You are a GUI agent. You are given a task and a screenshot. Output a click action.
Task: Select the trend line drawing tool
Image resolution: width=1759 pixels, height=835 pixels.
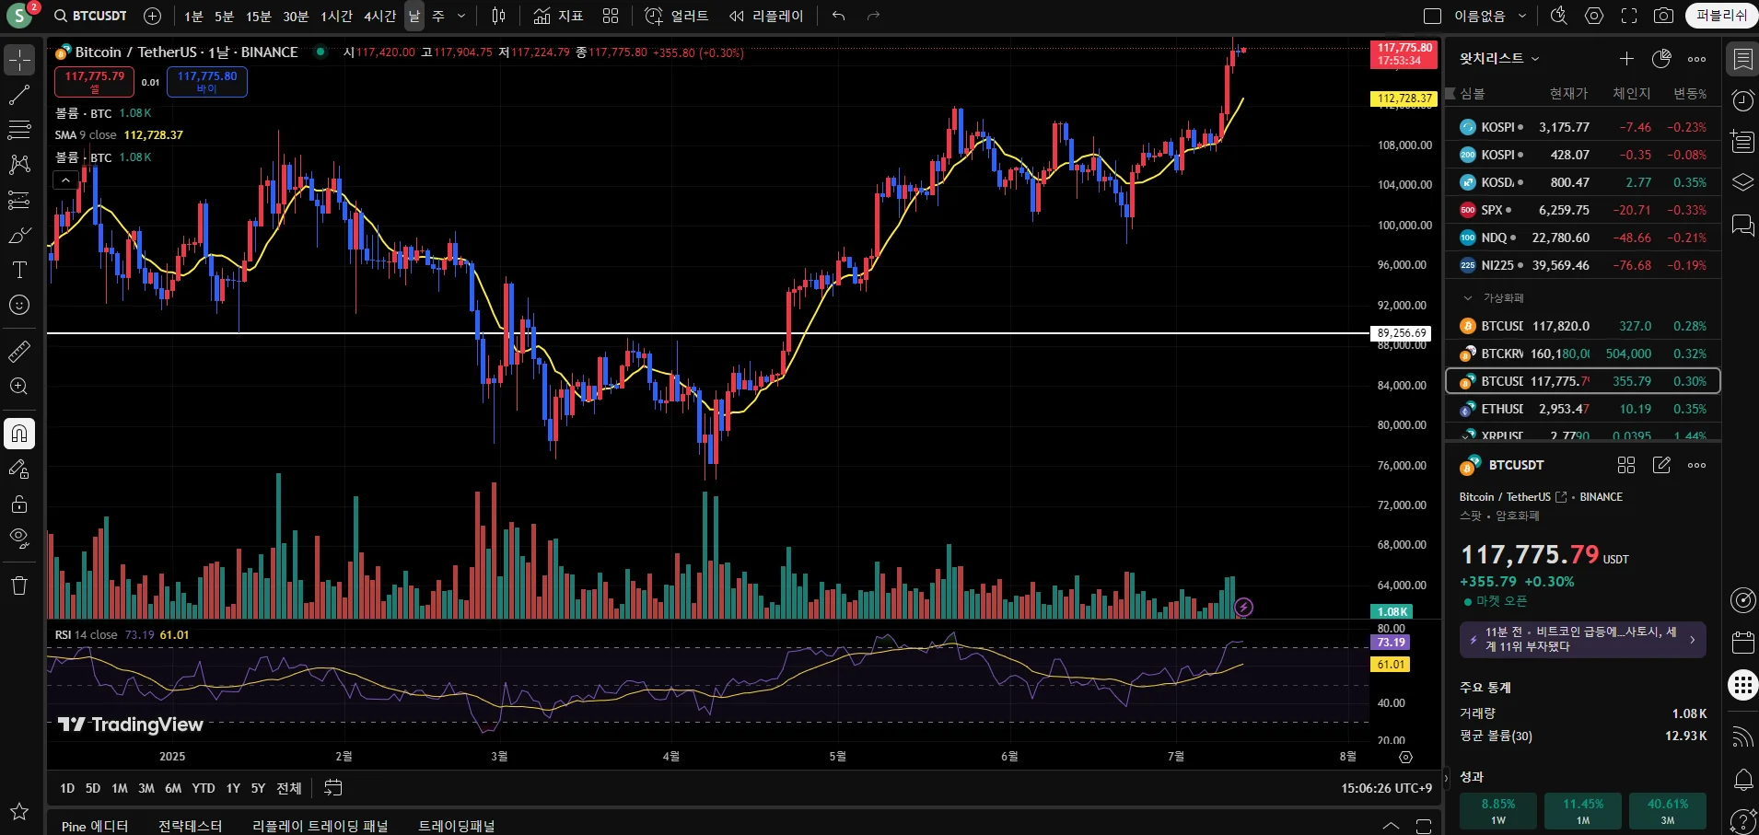click(x=19, y=95)
